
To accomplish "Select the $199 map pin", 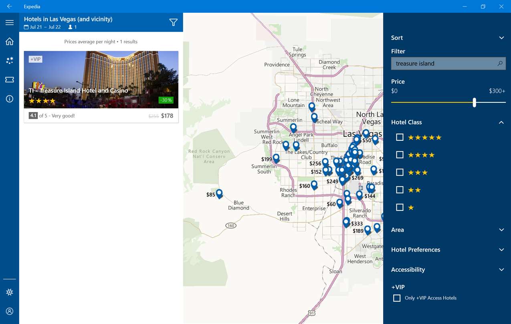I will tap(276, 159).
